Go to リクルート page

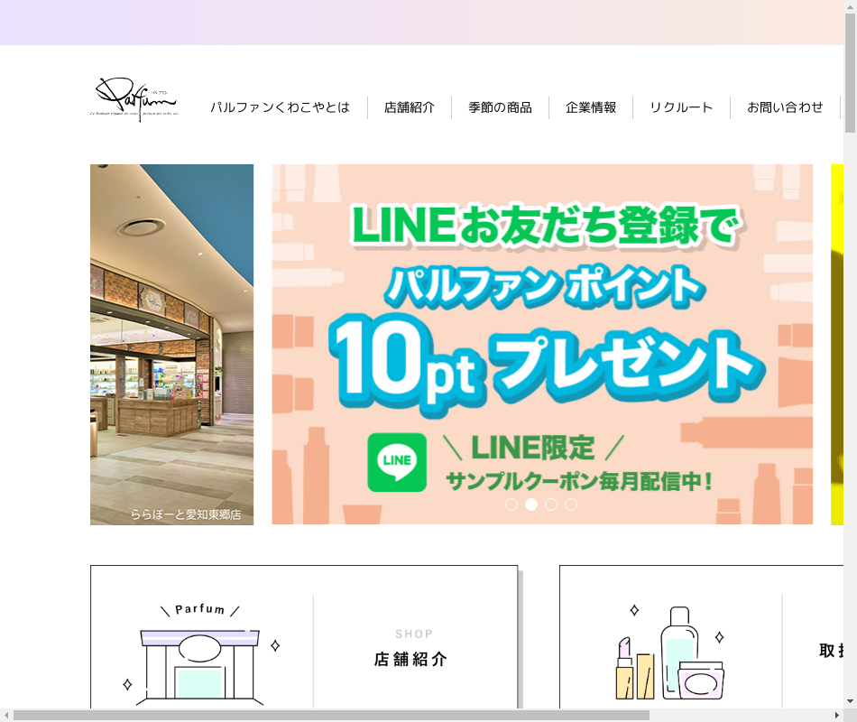682,107
